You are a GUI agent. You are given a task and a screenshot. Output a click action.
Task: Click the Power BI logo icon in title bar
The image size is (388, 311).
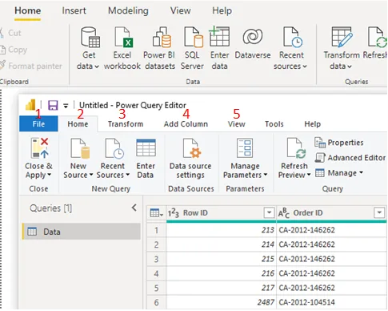tap(30, 105)
